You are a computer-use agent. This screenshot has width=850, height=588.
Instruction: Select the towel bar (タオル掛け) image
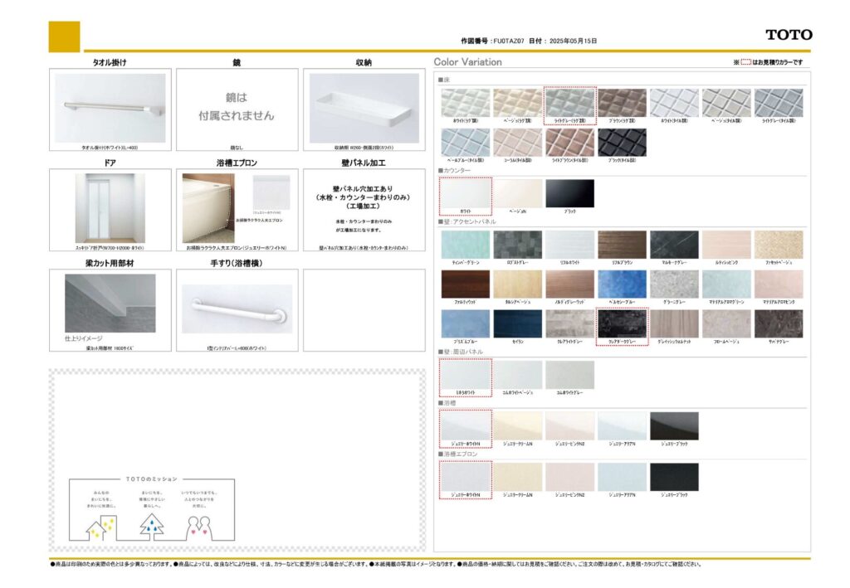coord(110,108)
